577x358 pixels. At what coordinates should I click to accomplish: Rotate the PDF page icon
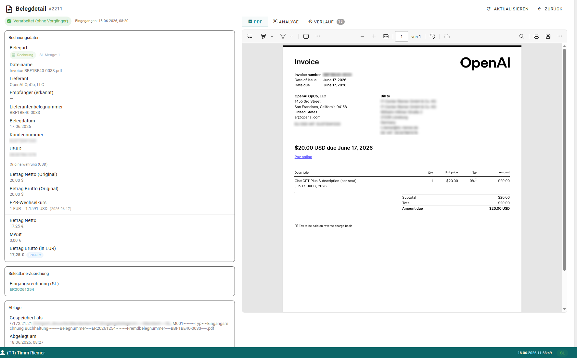[432, 36]
